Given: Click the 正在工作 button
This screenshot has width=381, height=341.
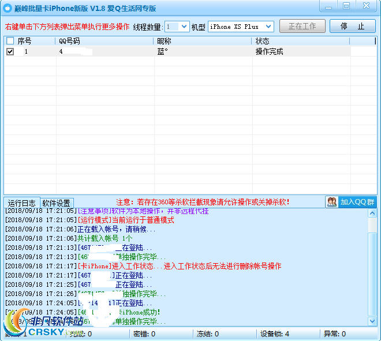Looking at the screenshot, I should 302,27.
